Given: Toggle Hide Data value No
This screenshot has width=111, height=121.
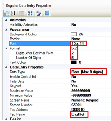Looking at the screenshot, I should tap(74, 81).
